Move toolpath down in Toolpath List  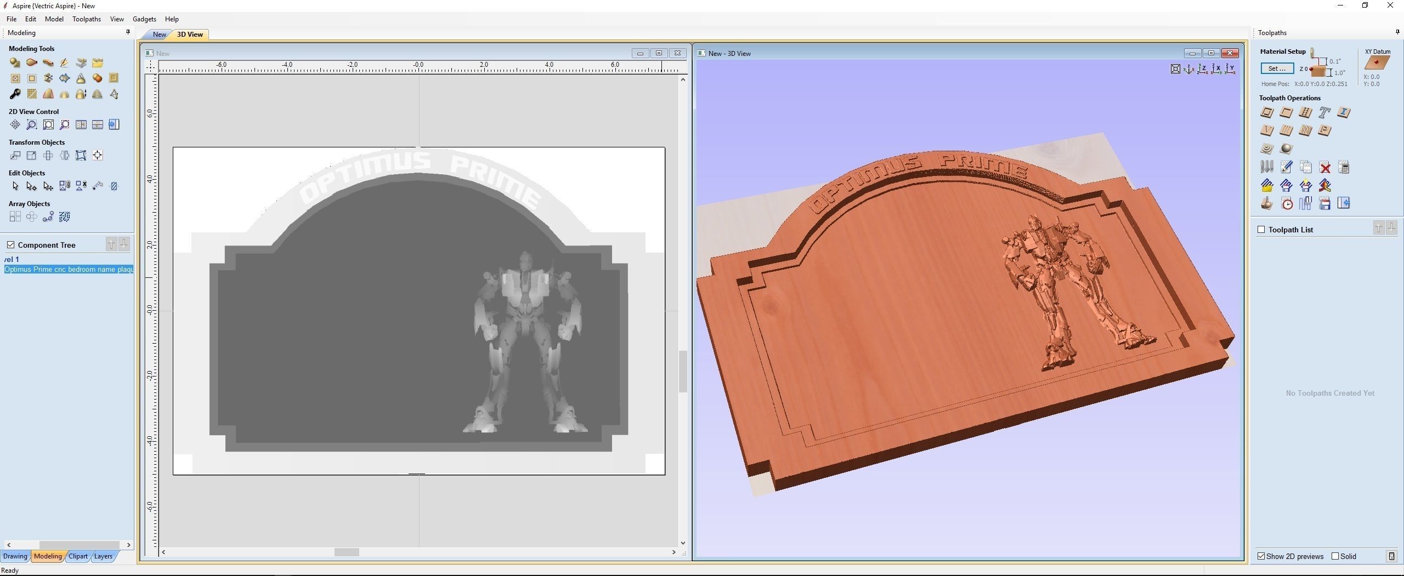tap(1391, 228)
